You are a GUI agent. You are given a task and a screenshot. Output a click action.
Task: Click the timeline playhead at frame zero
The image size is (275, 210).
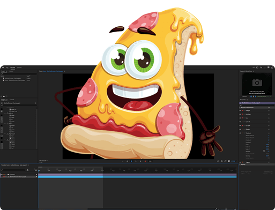[x=39, y=171]
